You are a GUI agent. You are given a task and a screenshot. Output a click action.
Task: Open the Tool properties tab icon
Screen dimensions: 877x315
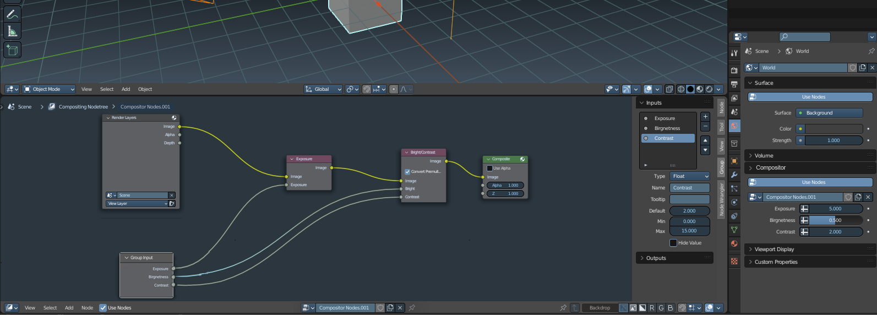(734, 53)
